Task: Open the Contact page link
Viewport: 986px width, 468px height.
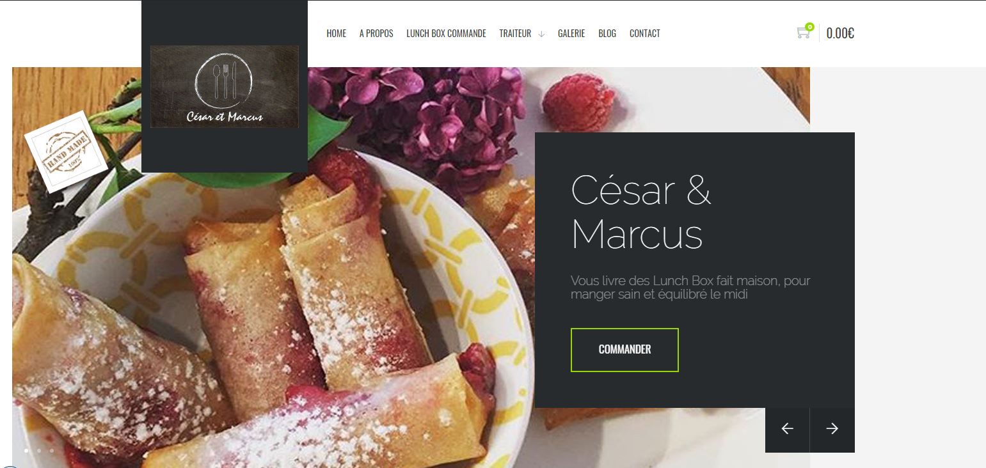Action: pos(644,33)
